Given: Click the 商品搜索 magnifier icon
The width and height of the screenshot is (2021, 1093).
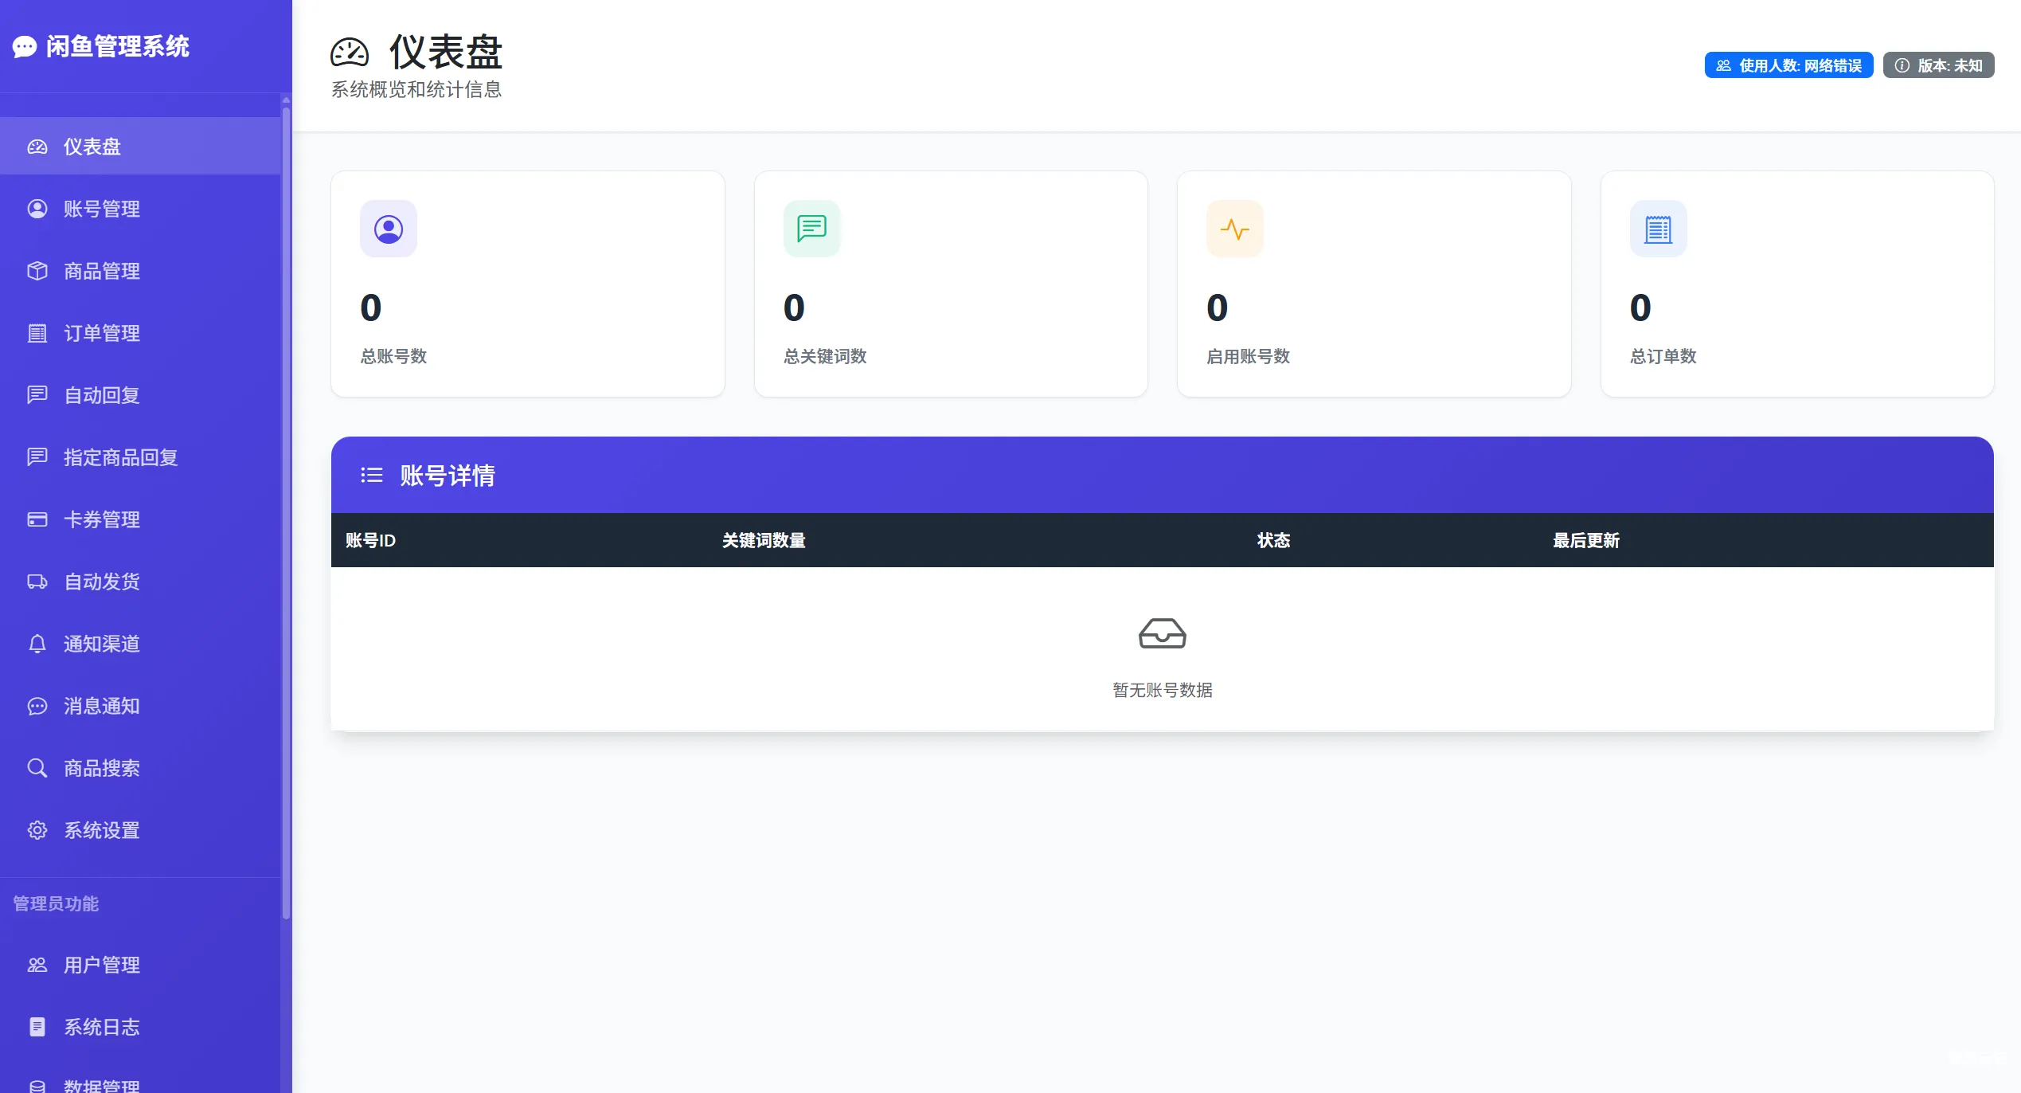Looking at the screenshot, I should click(x=37, y=768).
